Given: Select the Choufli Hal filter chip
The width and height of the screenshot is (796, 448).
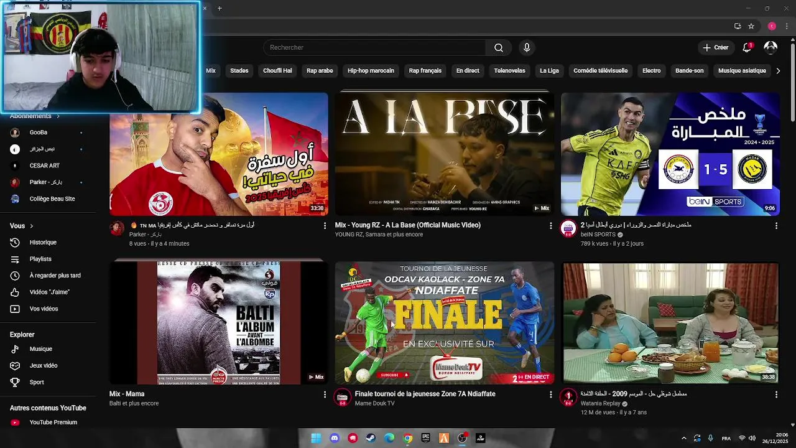Looking at the screenshot, I should pyautogui.click(x=277, y=71).
